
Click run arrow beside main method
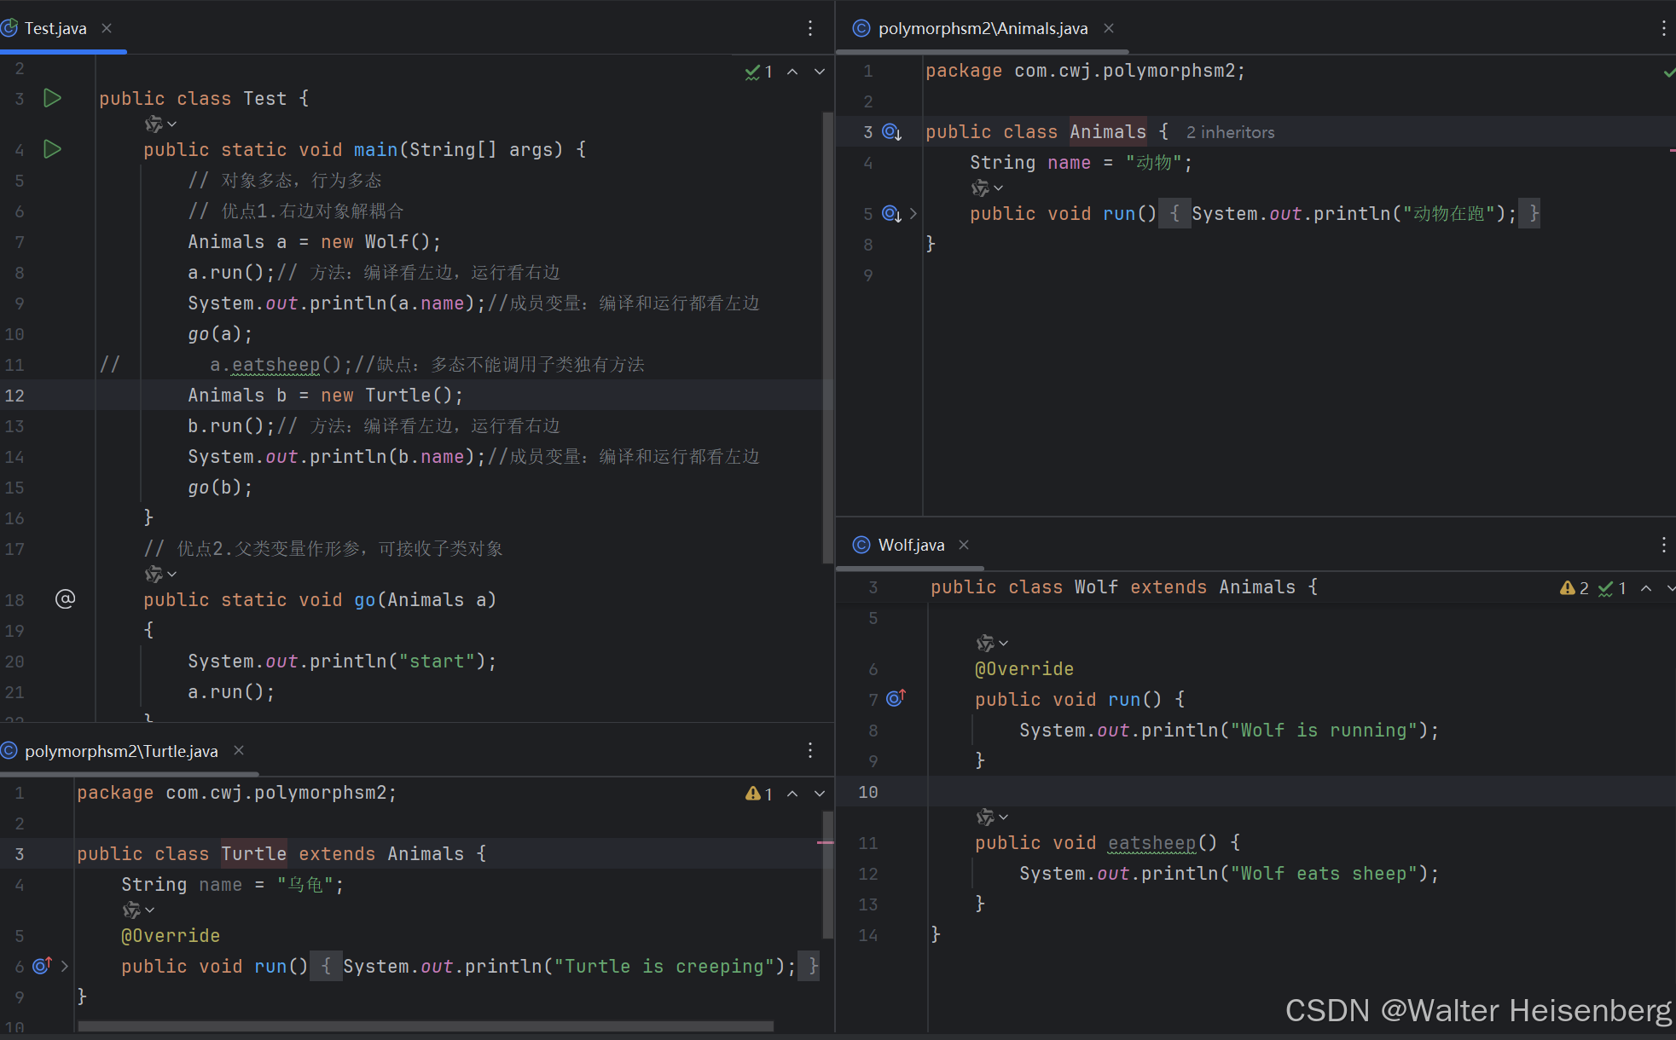click(52, 149)
